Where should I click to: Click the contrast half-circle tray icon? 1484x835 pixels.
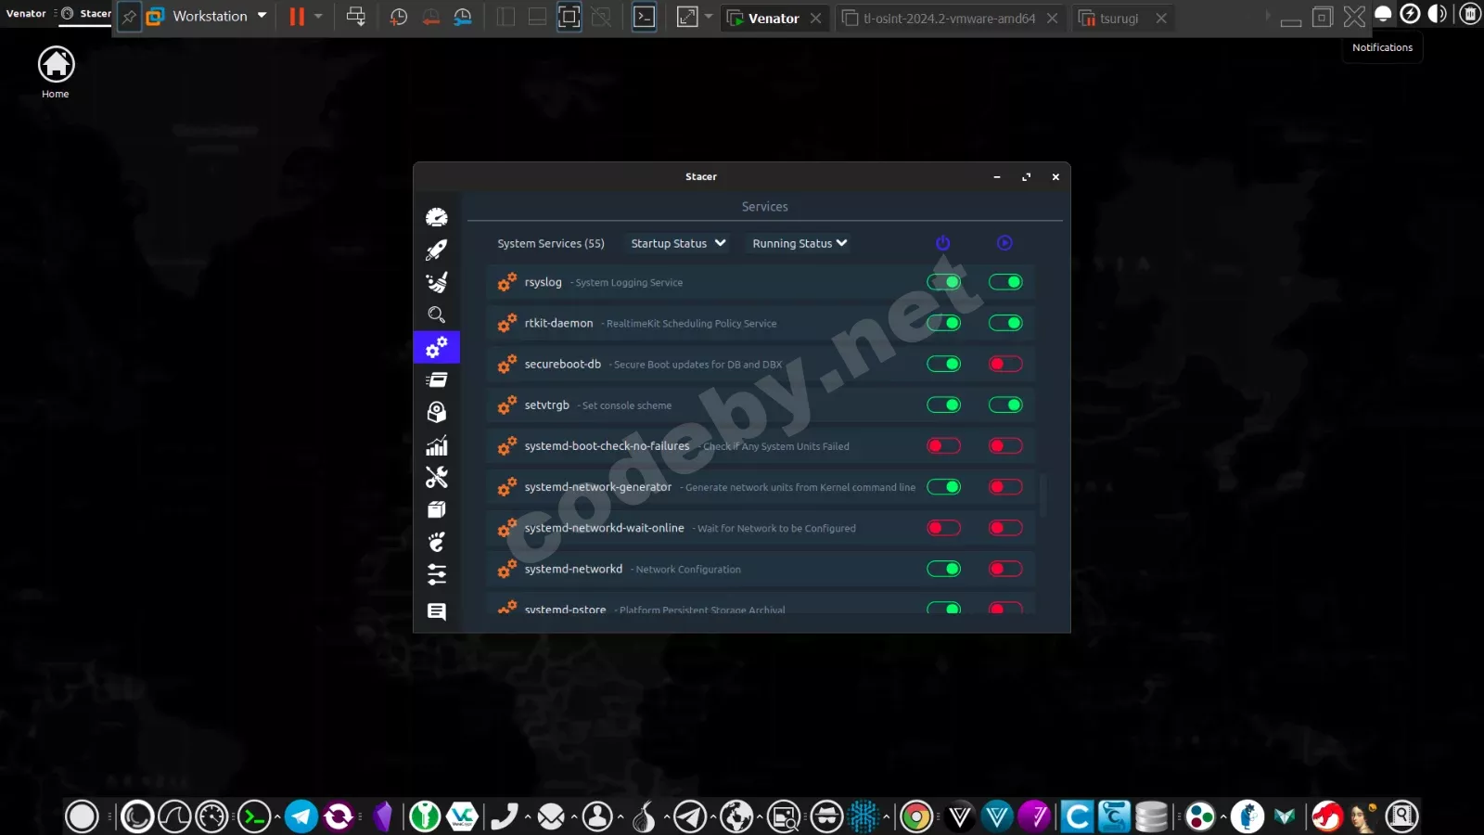1438,14
